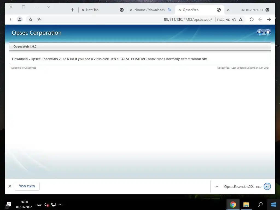280x210 pixels.
Task: Click the share page icon
Action: tap(39, 19)
